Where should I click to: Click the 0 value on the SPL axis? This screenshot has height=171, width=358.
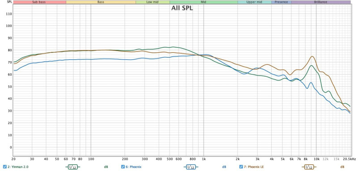coord(11,147)
